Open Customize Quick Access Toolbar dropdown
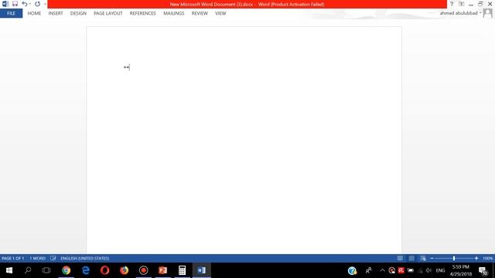Image resolution: width=495 pixels, height=278 pixels. [45, 4]
